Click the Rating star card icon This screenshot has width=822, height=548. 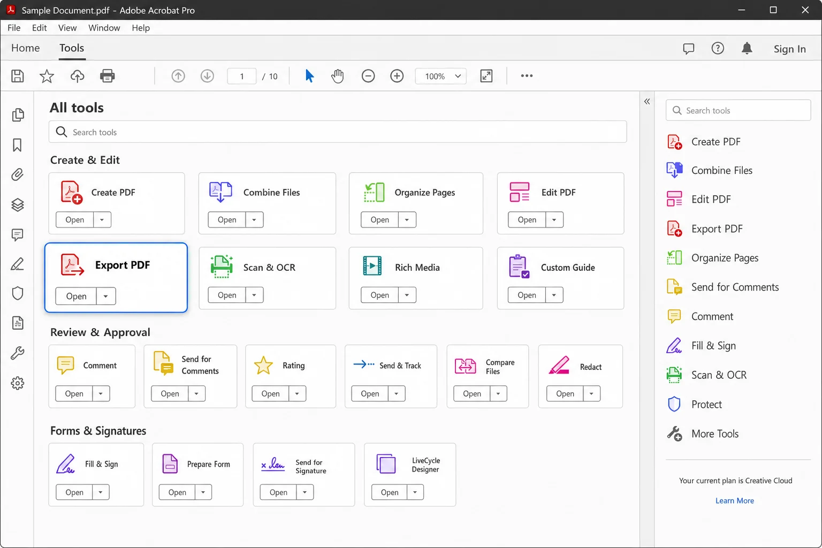click(263, 366)
